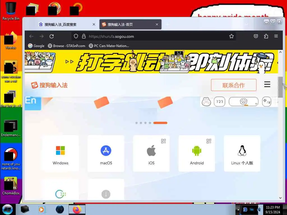
Task: Open the 'some russian ran a rat' desktop icon
Action: (11, 71)
